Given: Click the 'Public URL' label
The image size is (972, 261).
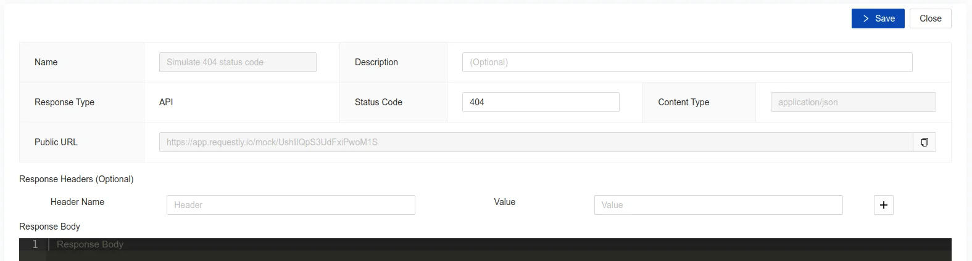Looking at the screenshot, I should [56, 142].
